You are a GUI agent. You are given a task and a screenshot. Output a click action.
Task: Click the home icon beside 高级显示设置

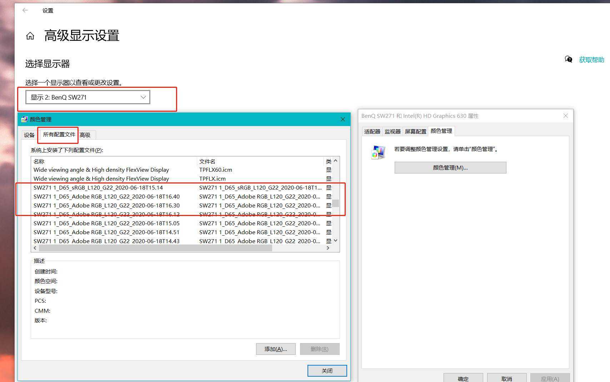pos(30,36)
